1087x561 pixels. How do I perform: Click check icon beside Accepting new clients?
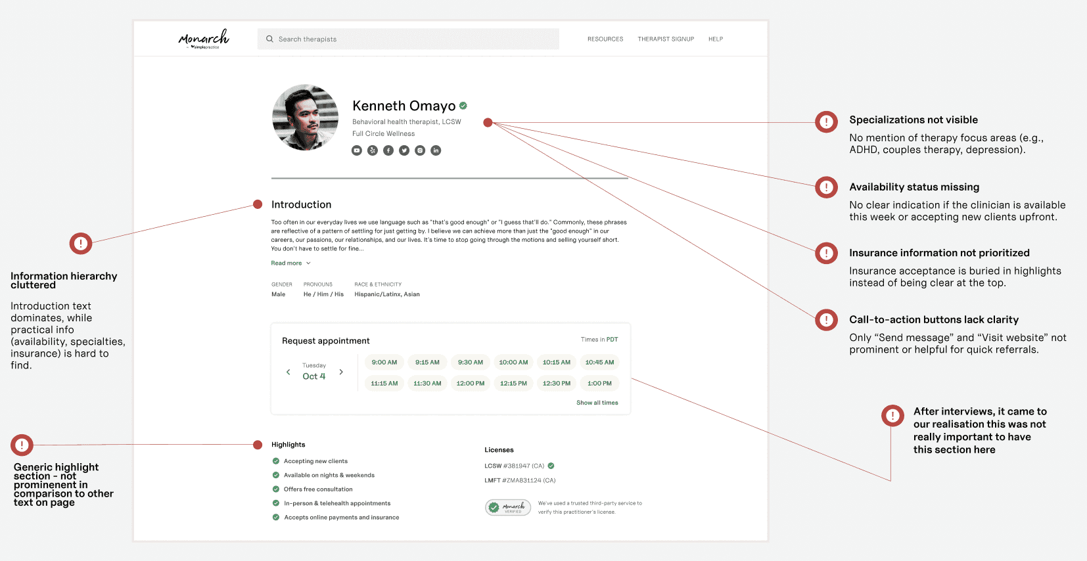coord(276,461)
